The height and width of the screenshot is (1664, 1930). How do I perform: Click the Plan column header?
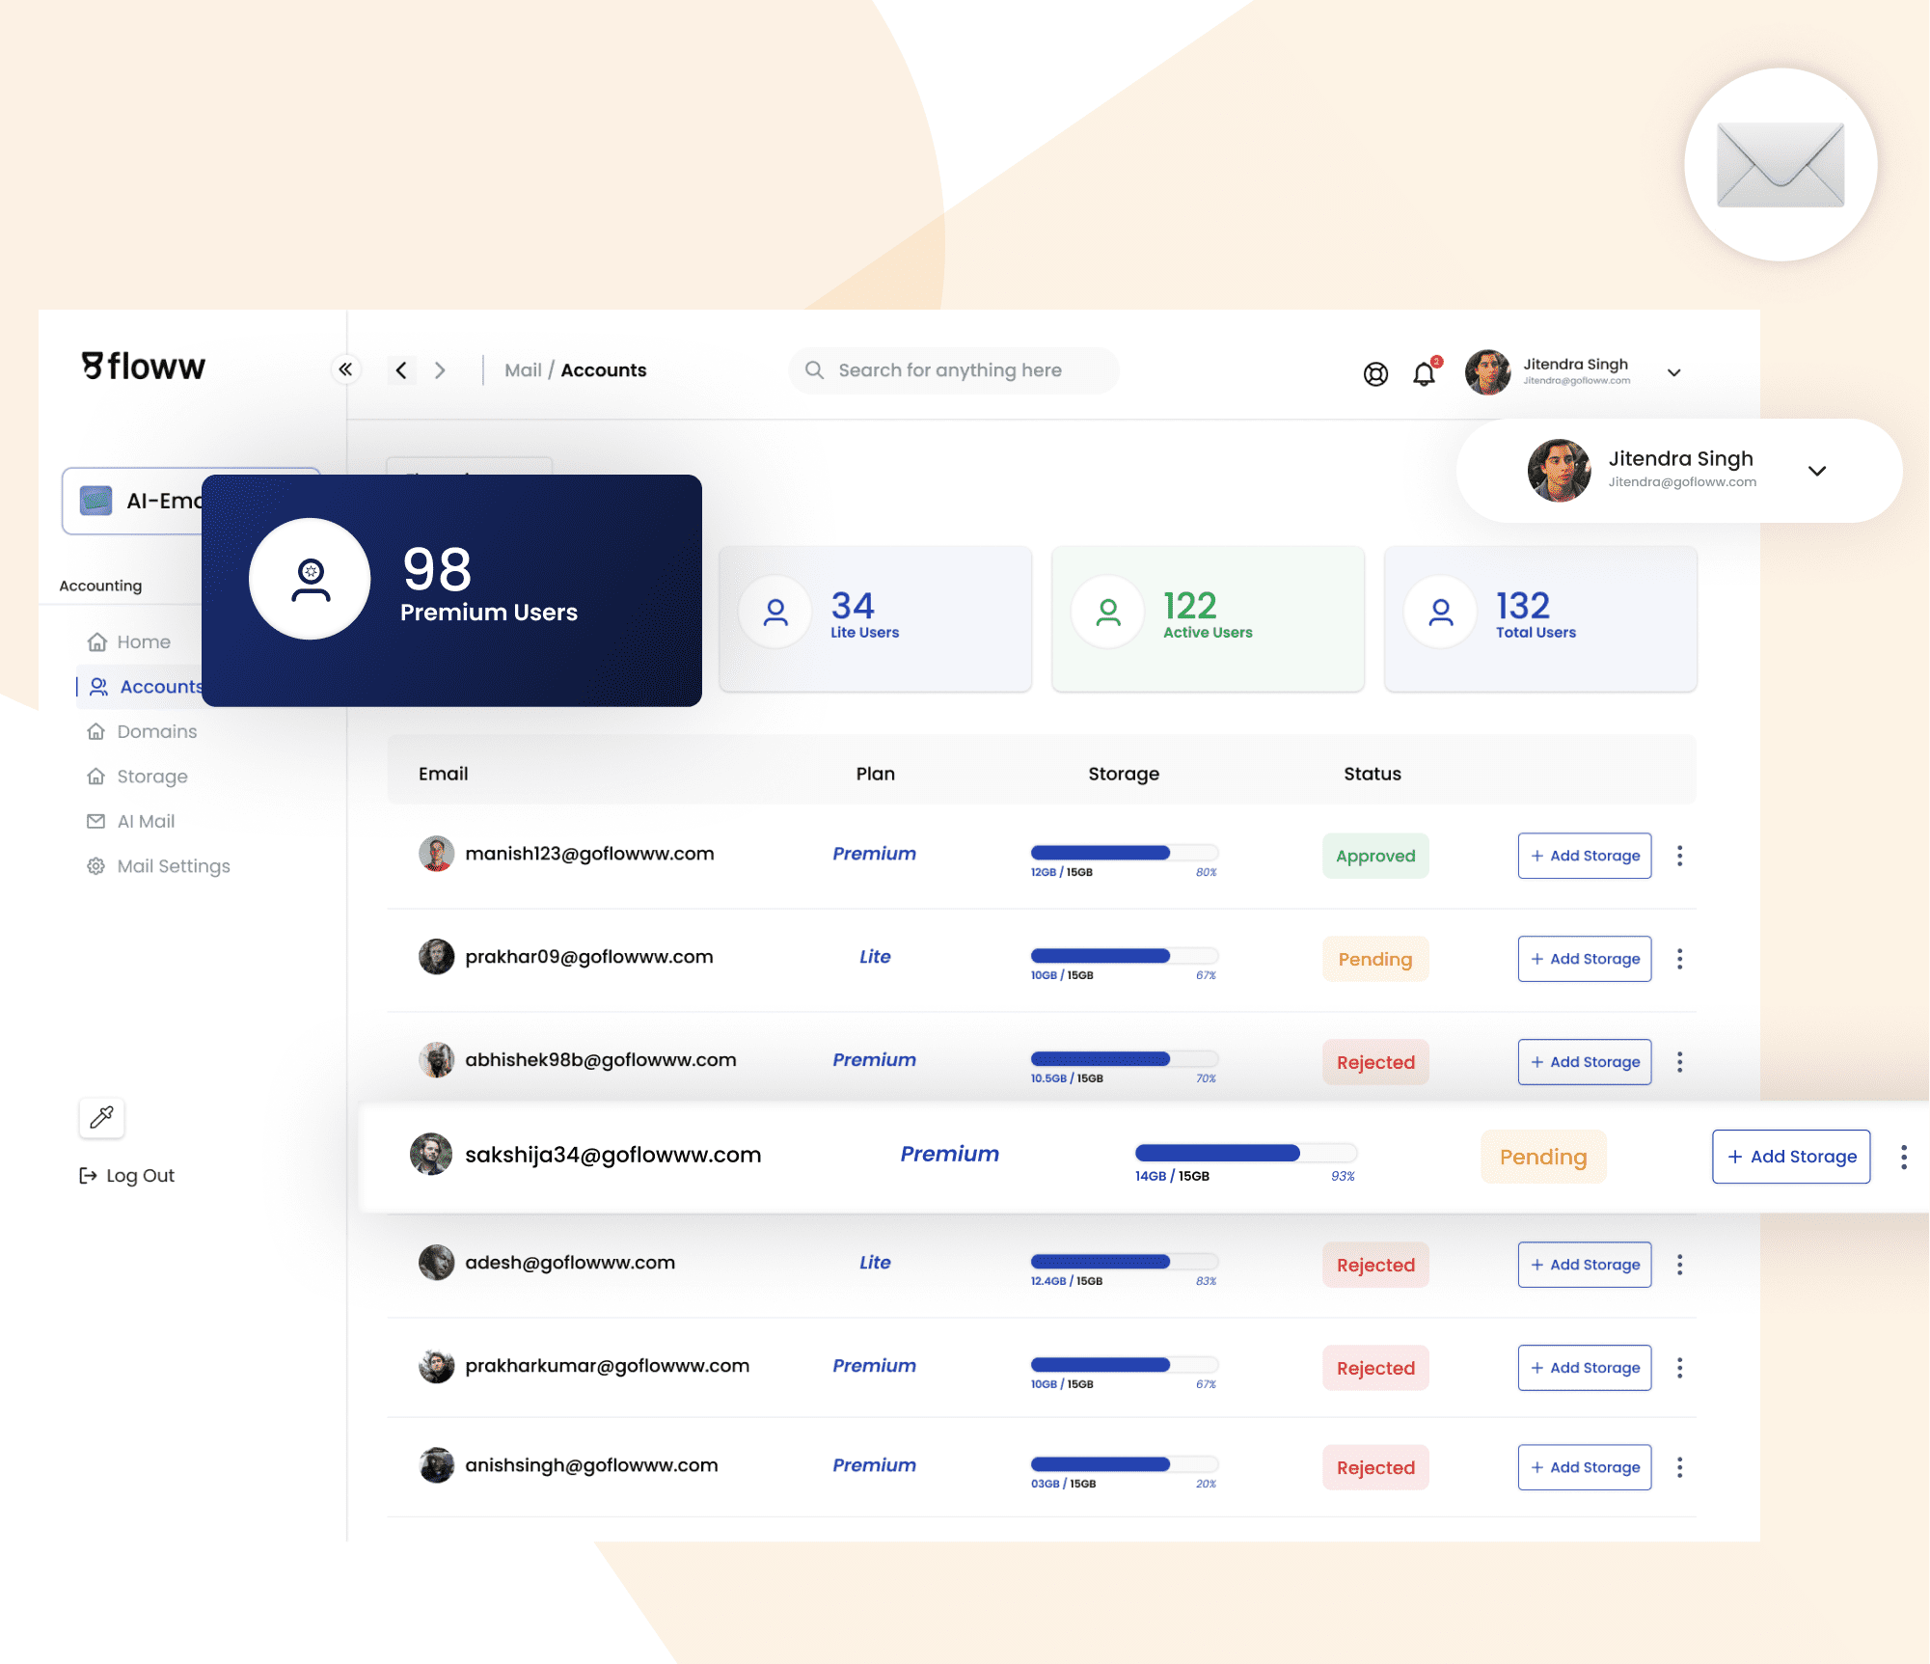pyautogui.click(x=876, y=774)
